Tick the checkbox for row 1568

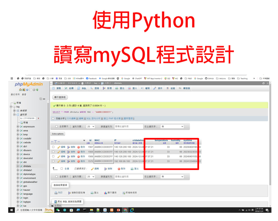(53, 152)
